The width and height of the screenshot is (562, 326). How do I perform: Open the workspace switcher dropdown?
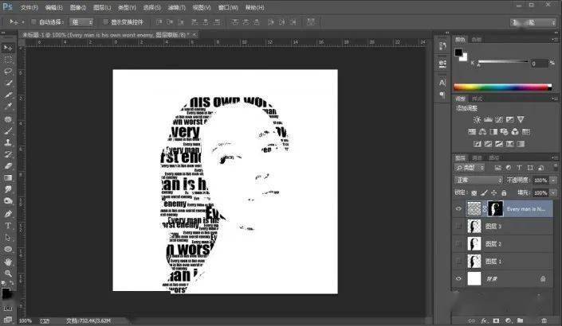[x=533, y=22]
